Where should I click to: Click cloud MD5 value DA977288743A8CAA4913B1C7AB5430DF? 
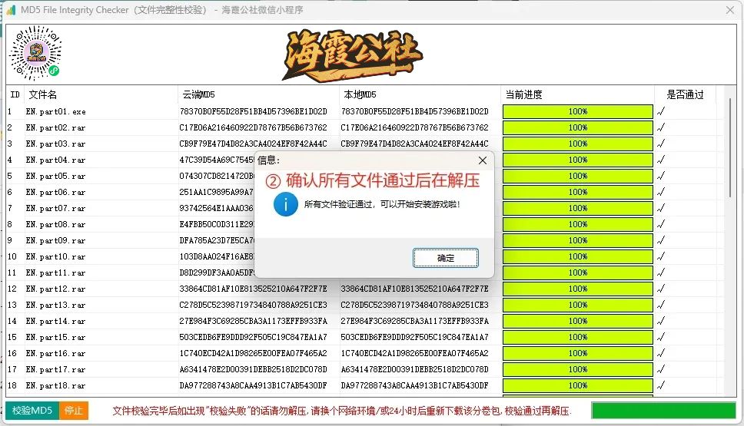pos(254,385)
